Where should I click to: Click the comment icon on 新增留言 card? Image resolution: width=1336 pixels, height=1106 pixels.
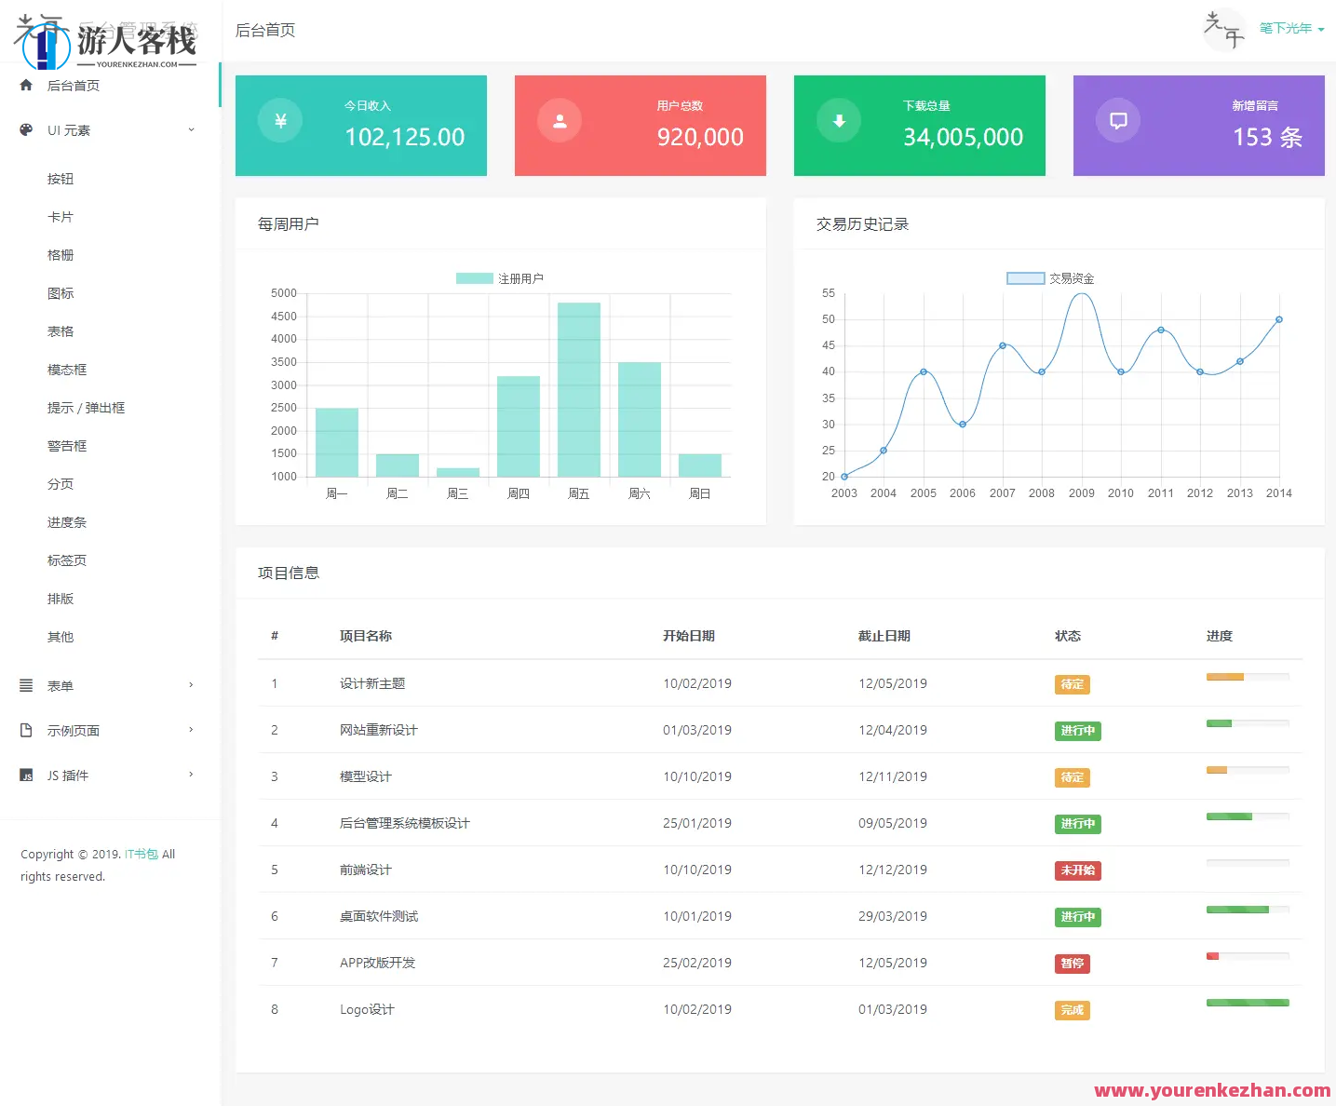coord(1117,120)
